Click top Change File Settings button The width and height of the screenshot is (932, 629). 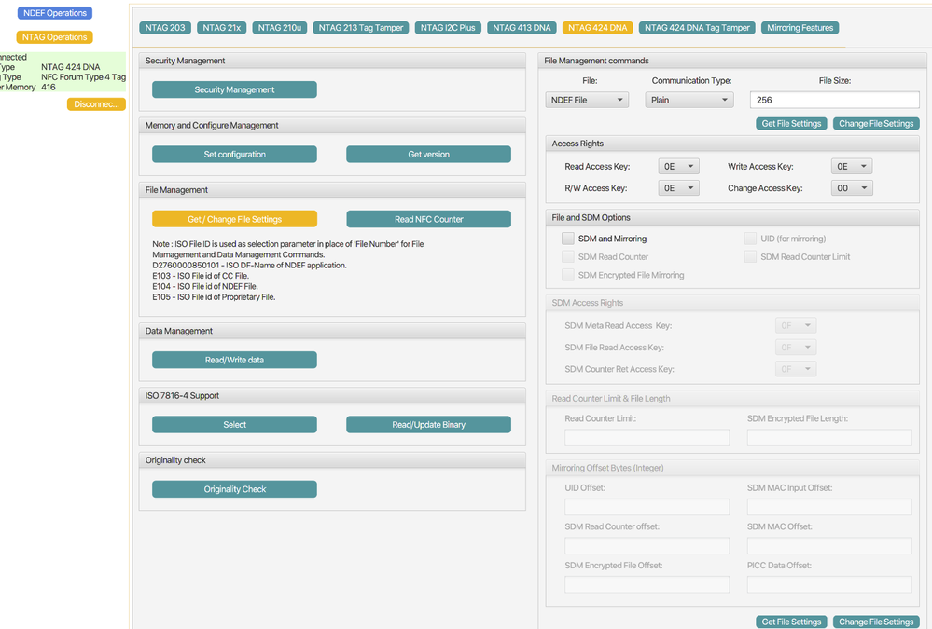(876, 124)
